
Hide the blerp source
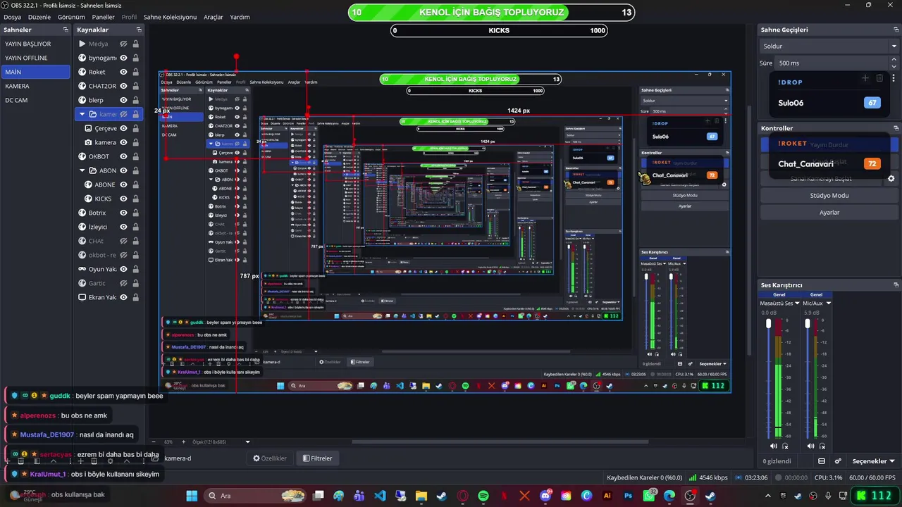coord(123,100)
